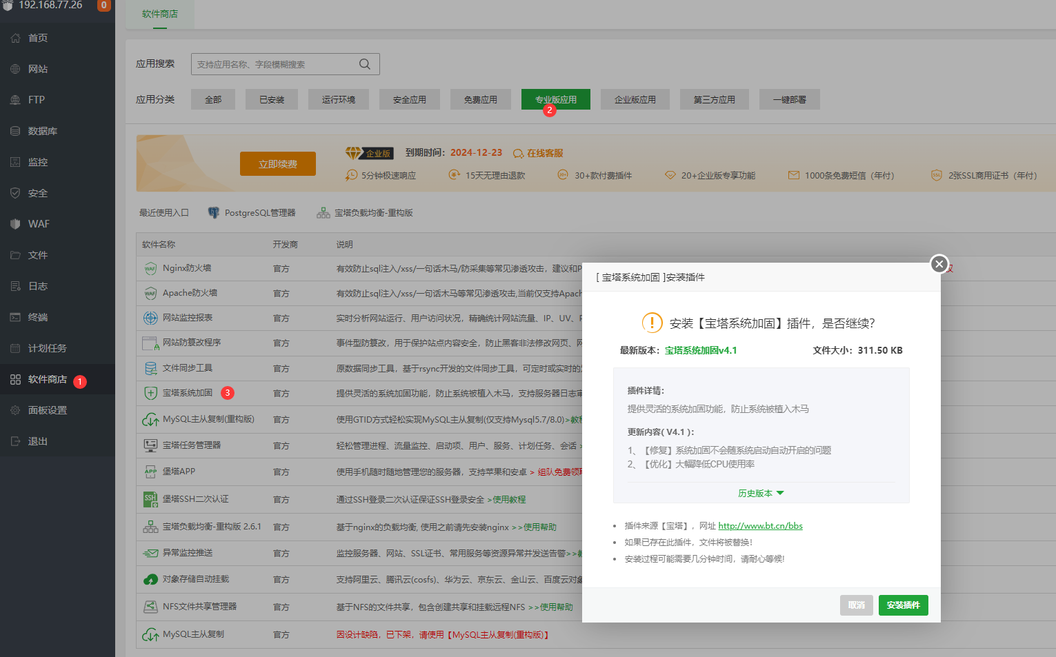Click the 堡塔APP row name

click(x=179, y=472)
